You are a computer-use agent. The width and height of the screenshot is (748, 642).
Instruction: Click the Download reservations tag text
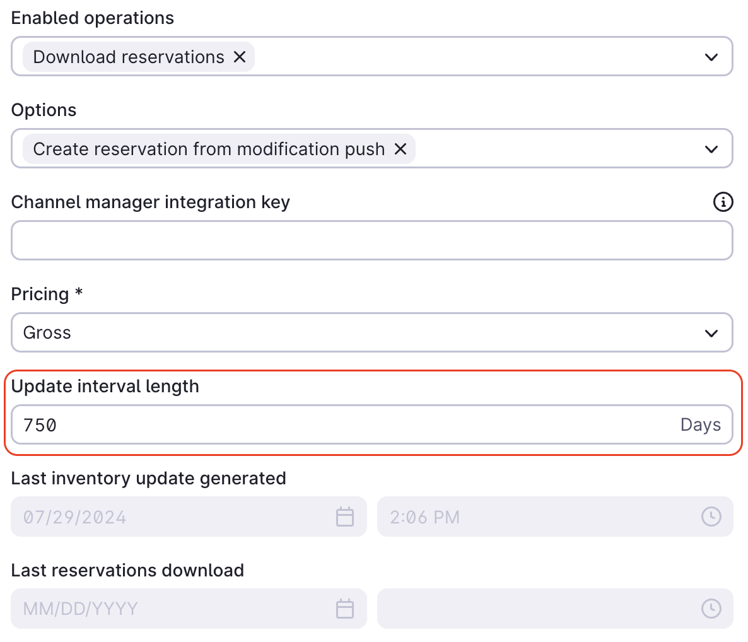click(x=129, y=57)
